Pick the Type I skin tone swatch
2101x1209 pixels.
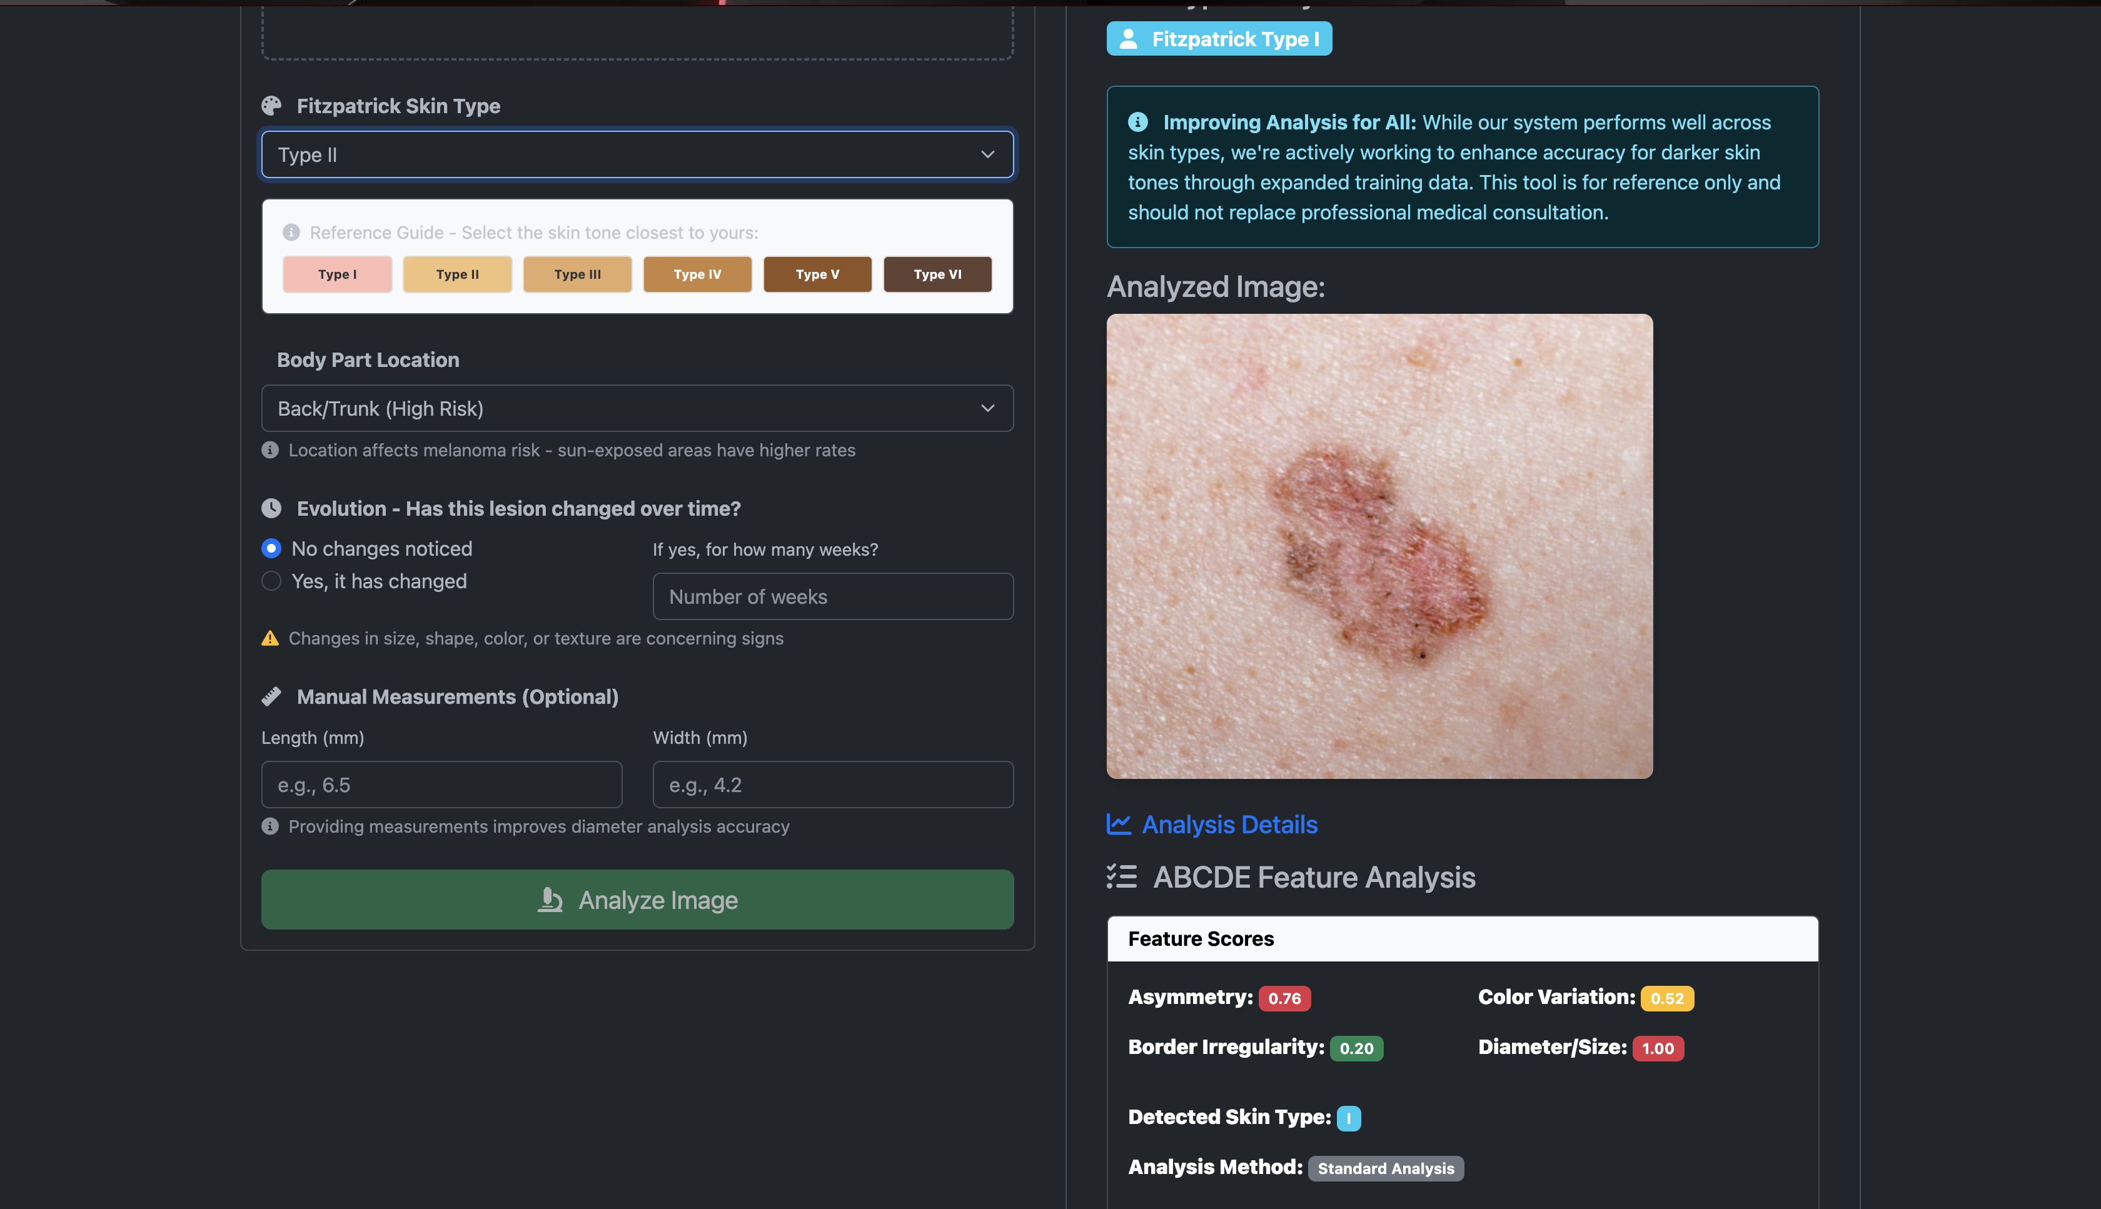tap(337, 275)
